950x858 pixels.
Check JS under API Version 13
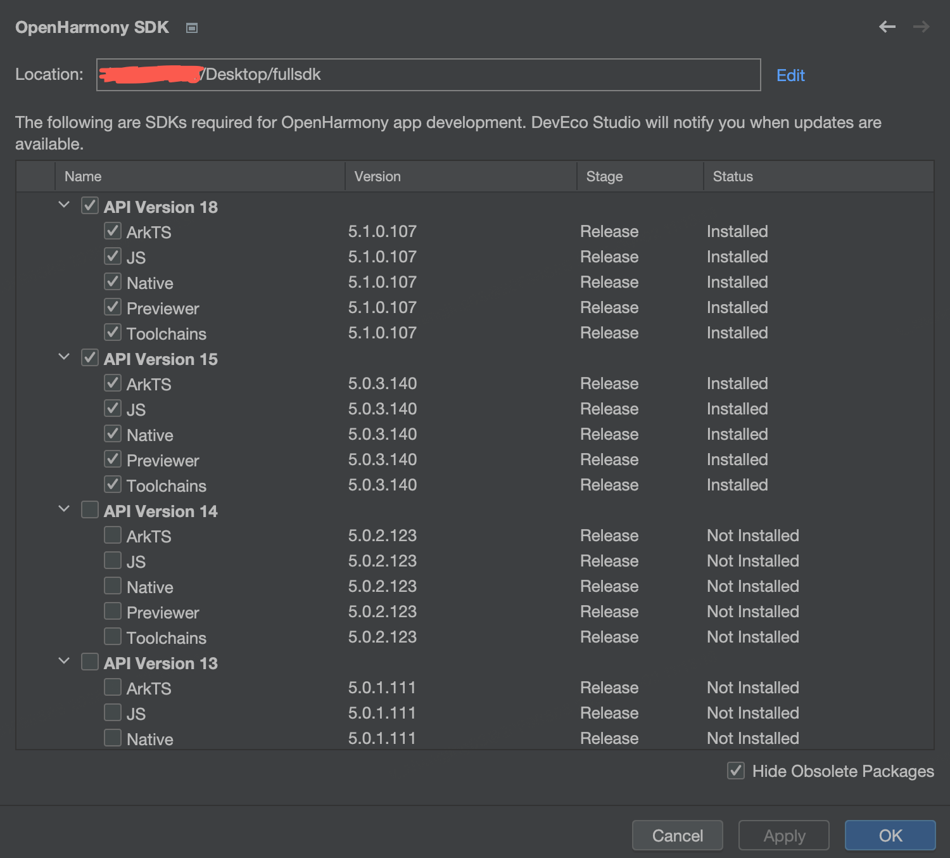pos(113,712)
